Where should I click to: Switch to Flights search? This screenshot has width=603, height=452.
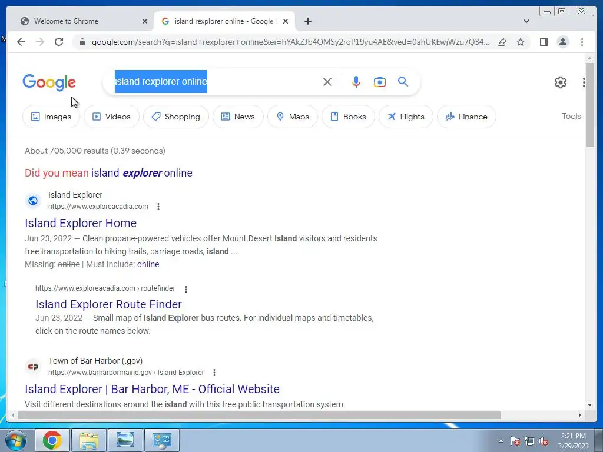406,117
